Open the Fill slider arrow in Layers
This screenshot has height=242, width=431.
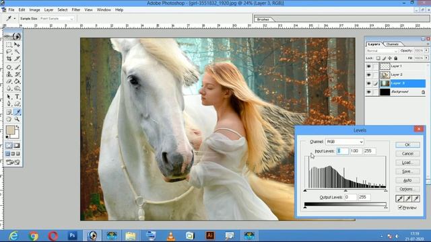[x=426, y=58]
